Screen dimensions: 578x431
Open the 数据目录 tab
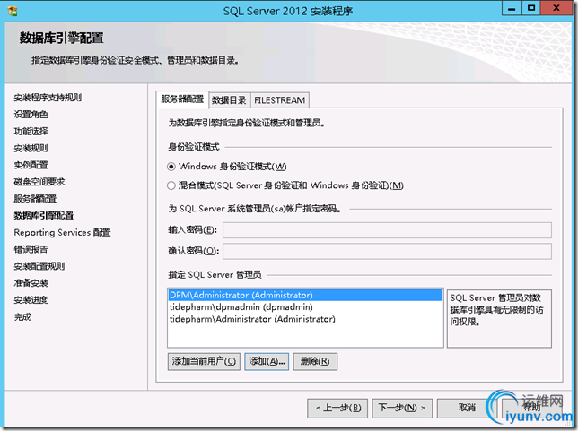click(229, 100)
